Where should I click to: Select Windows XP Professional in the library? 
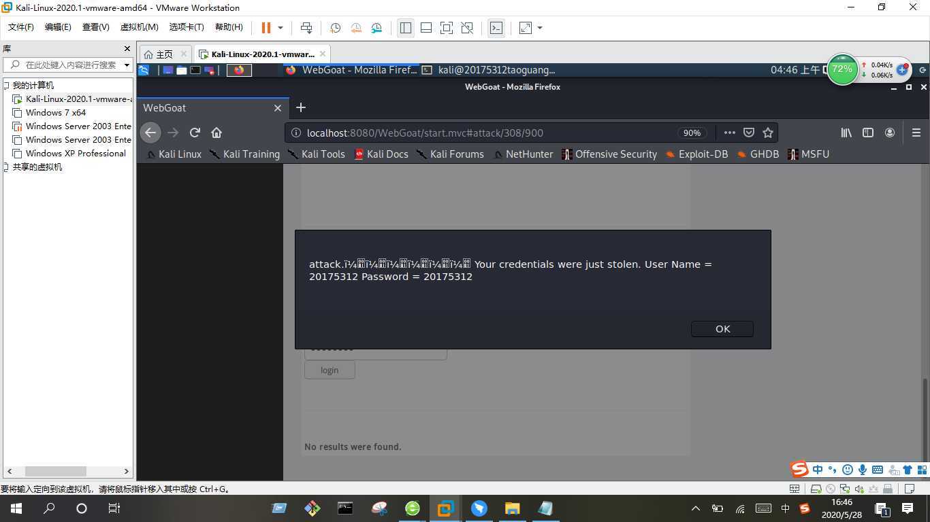click(69, 154)
